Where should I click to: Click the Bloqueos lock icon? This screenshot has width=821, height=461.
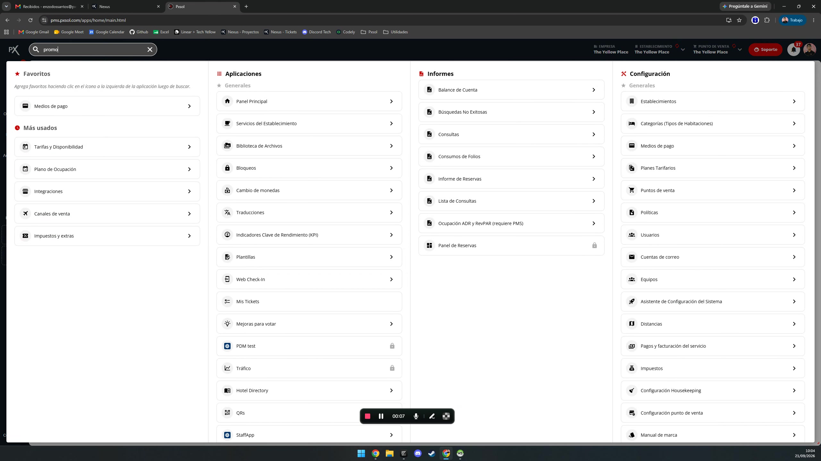227,168
